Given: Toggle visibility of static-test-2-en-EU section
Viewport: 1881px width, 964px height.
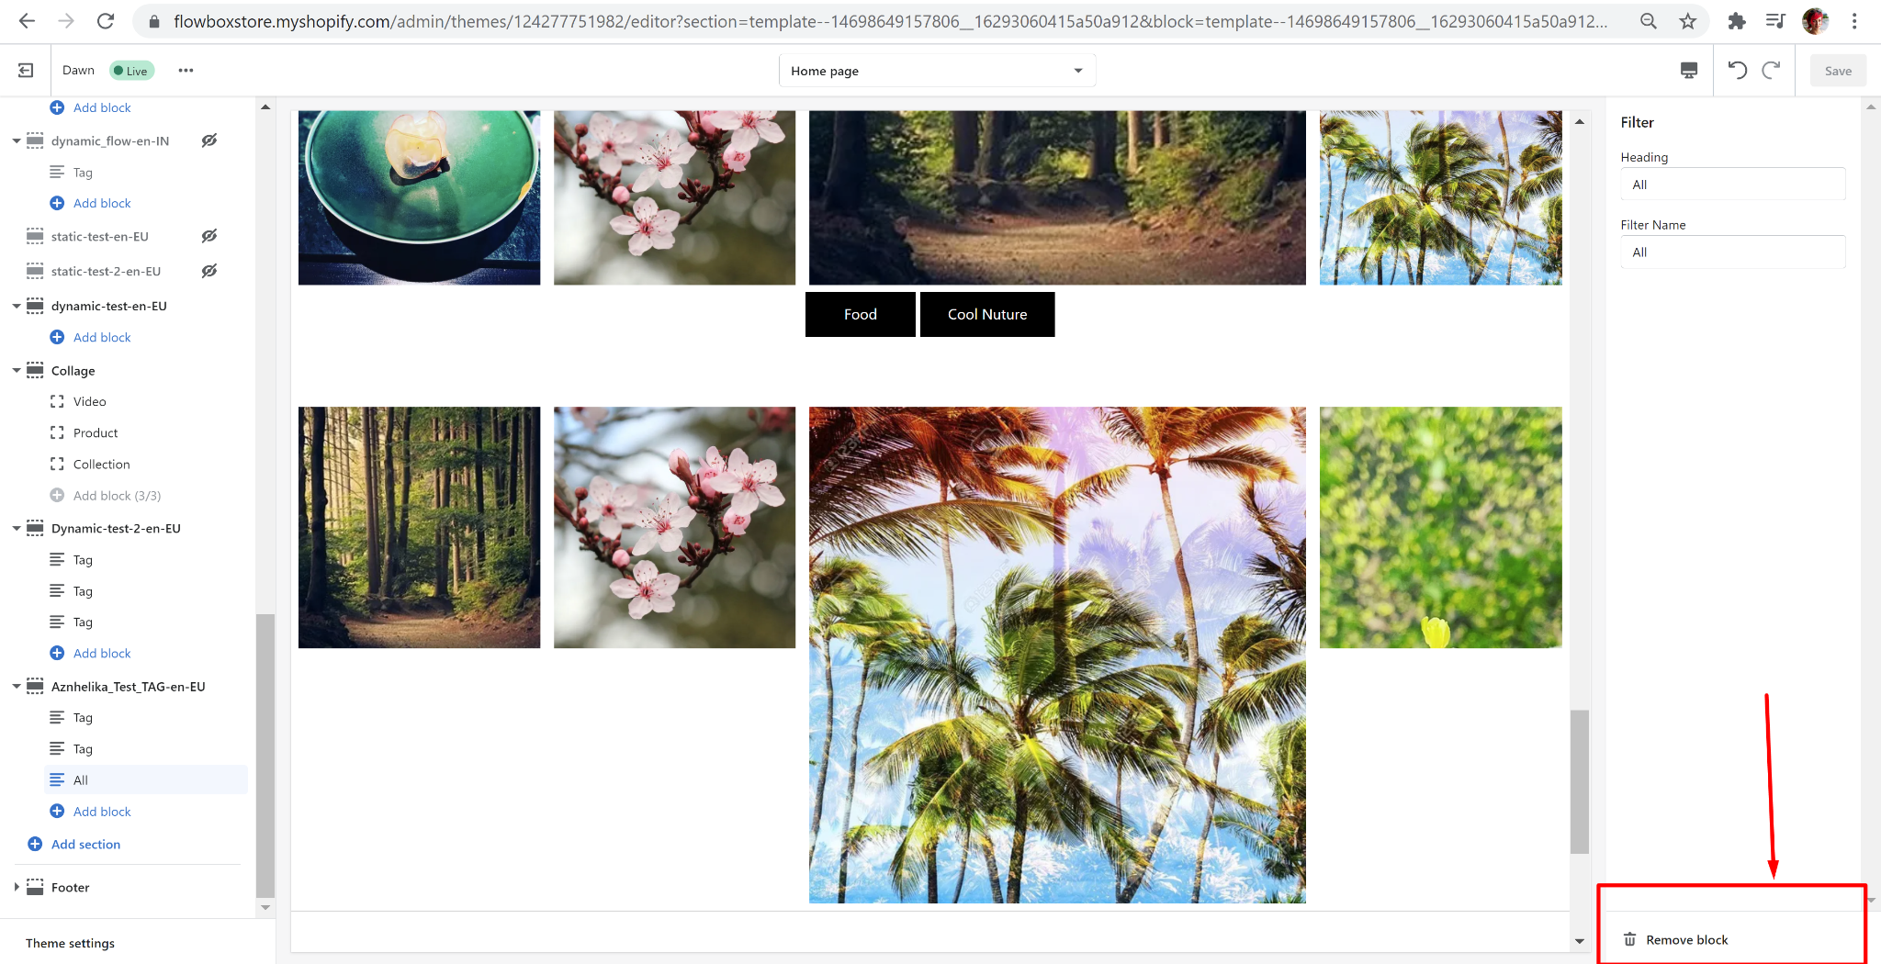Looking at the screenshot, I should coord(209,271).
